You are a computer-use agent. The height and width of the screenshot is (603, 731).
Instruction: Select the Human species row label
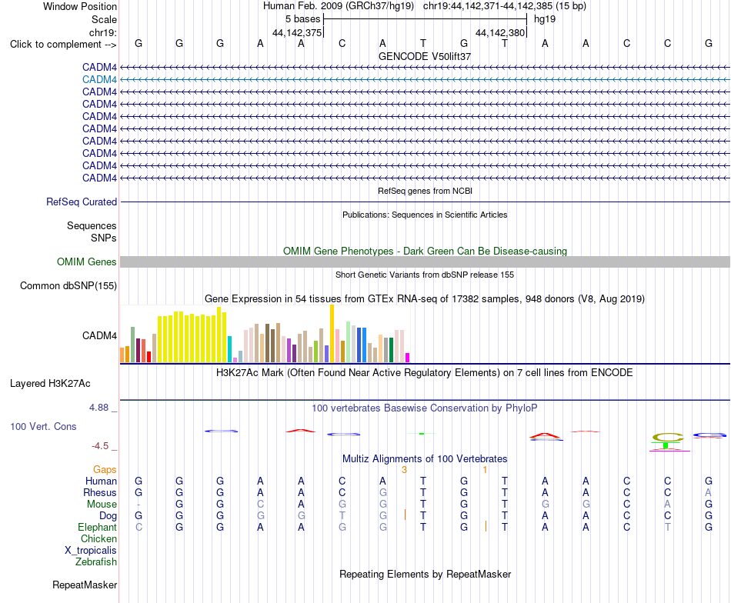[x=101, y=481]
